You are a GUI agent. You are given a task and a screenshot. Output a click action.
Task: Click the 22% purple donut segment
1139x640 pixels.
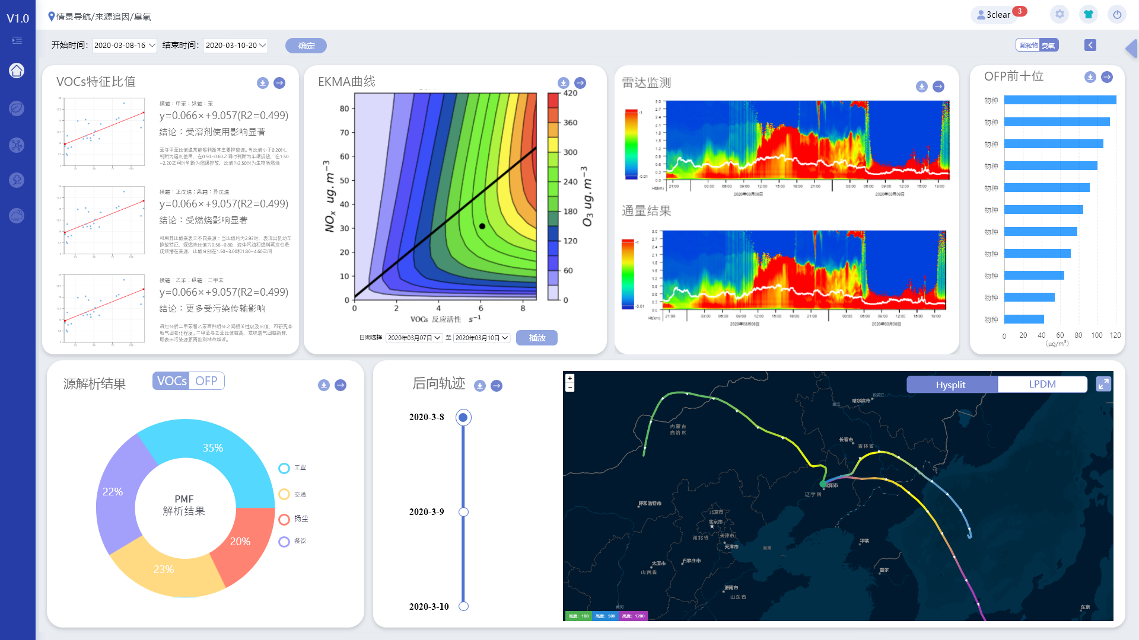click(x=113, y=492)
